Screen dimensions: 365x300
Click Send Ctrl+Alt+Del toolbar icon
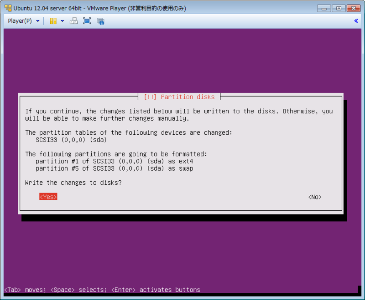click(74, 21)
